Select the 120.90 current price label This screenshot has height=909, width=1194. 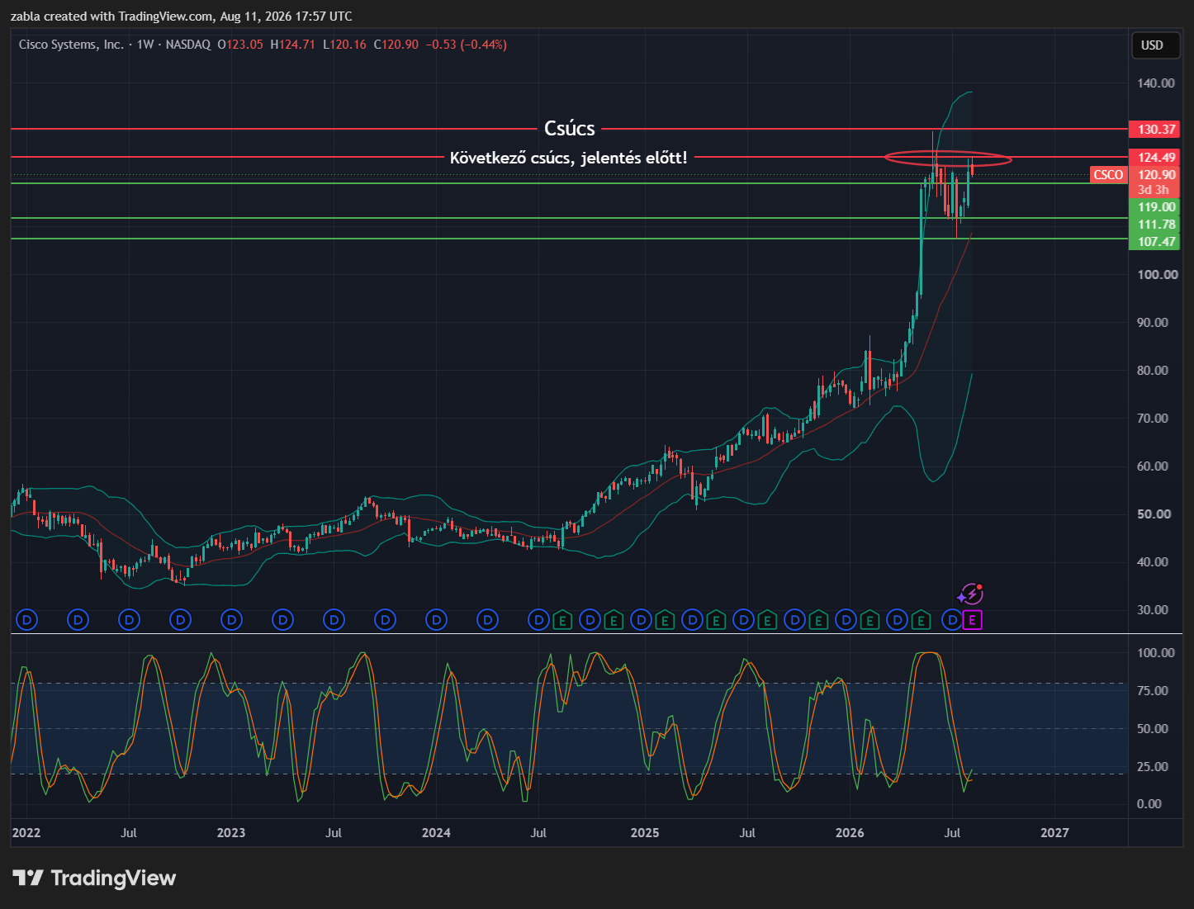point(1156,174)
